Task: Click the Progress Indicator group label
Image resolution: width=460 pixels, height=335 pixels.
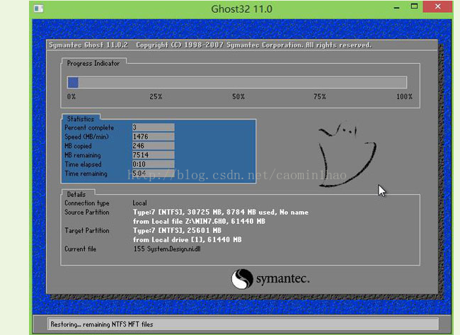Action: point(93,63)
